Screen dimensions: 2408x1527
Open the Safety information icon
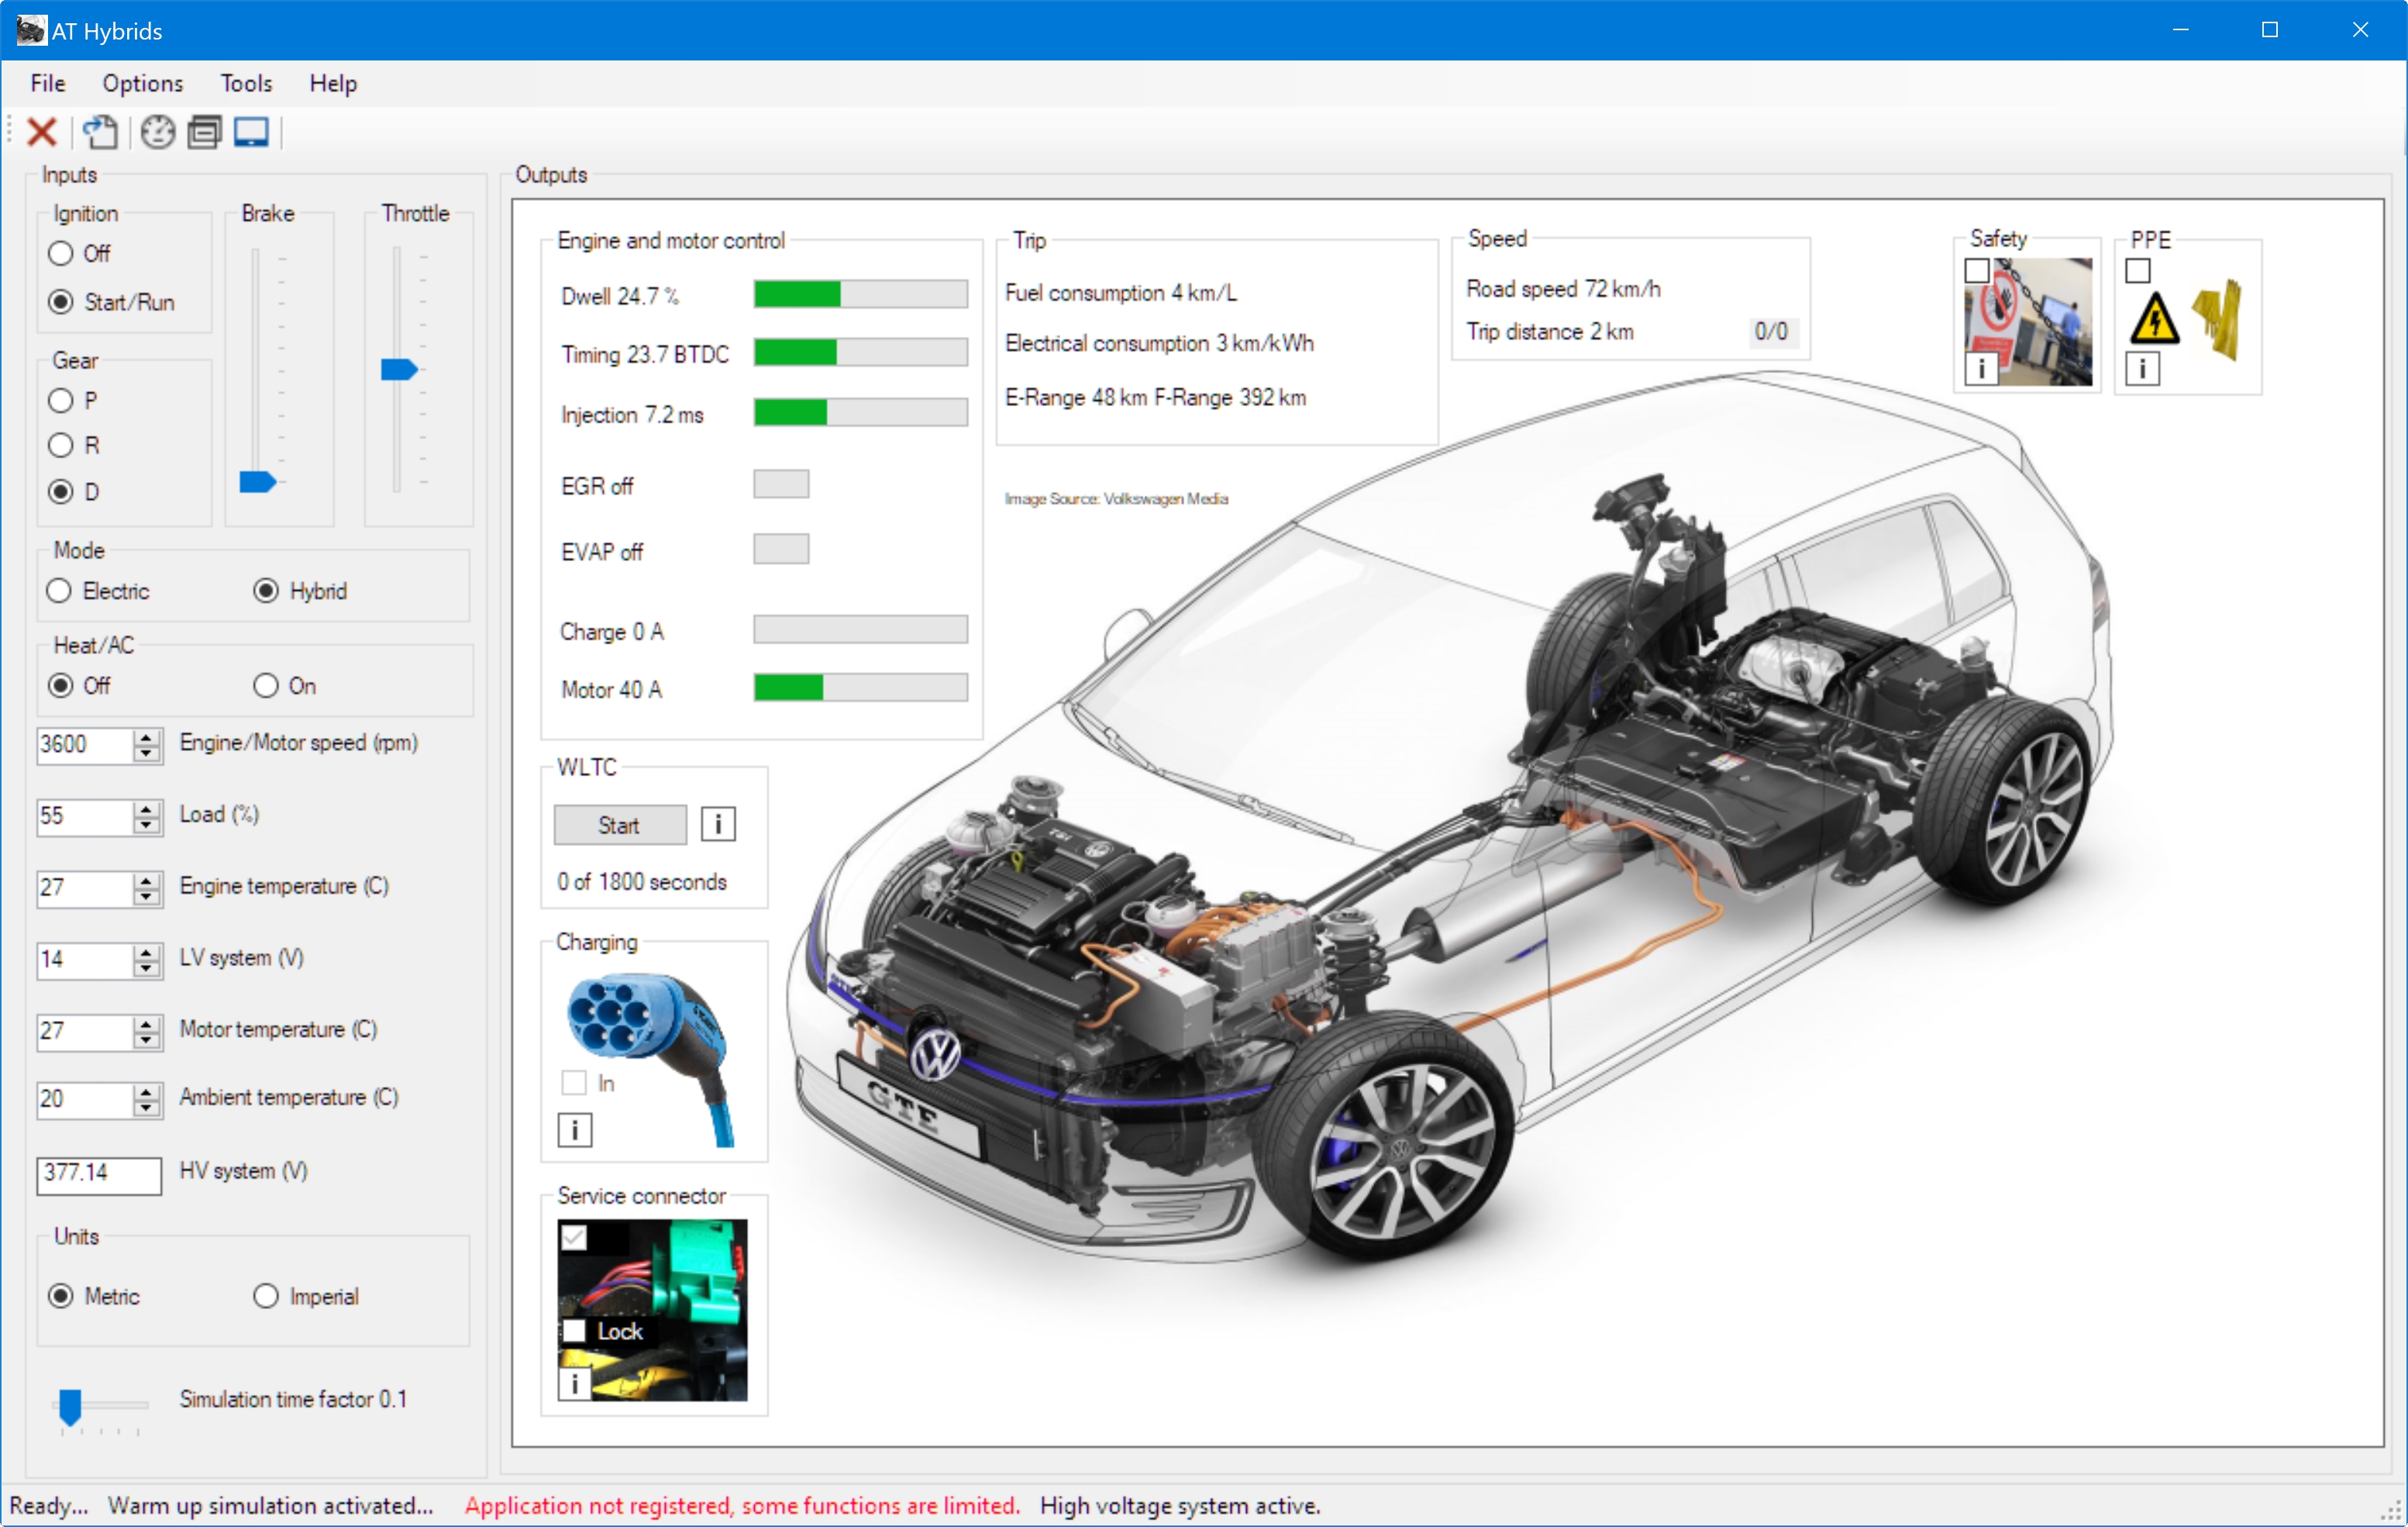[x=1982, y=369]
